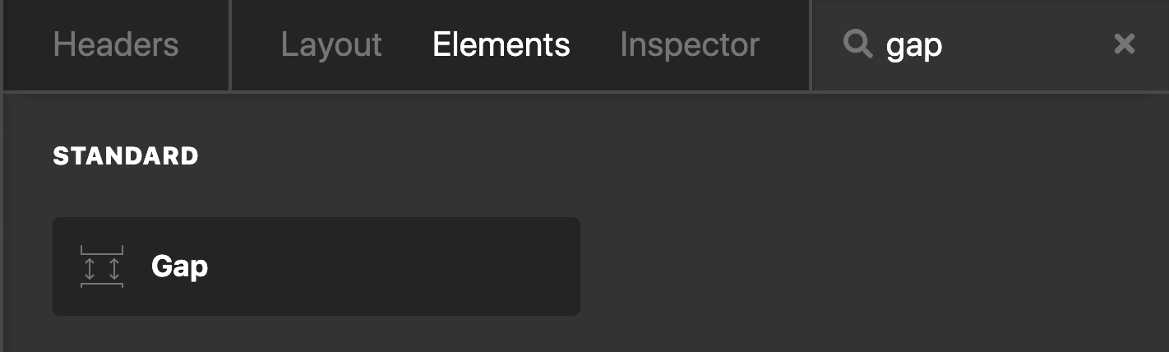Image resolution: width=1169 pixels, height=352 pixels.
Task: Clear the search with the X icon
Action: (x=1124, y=44)
